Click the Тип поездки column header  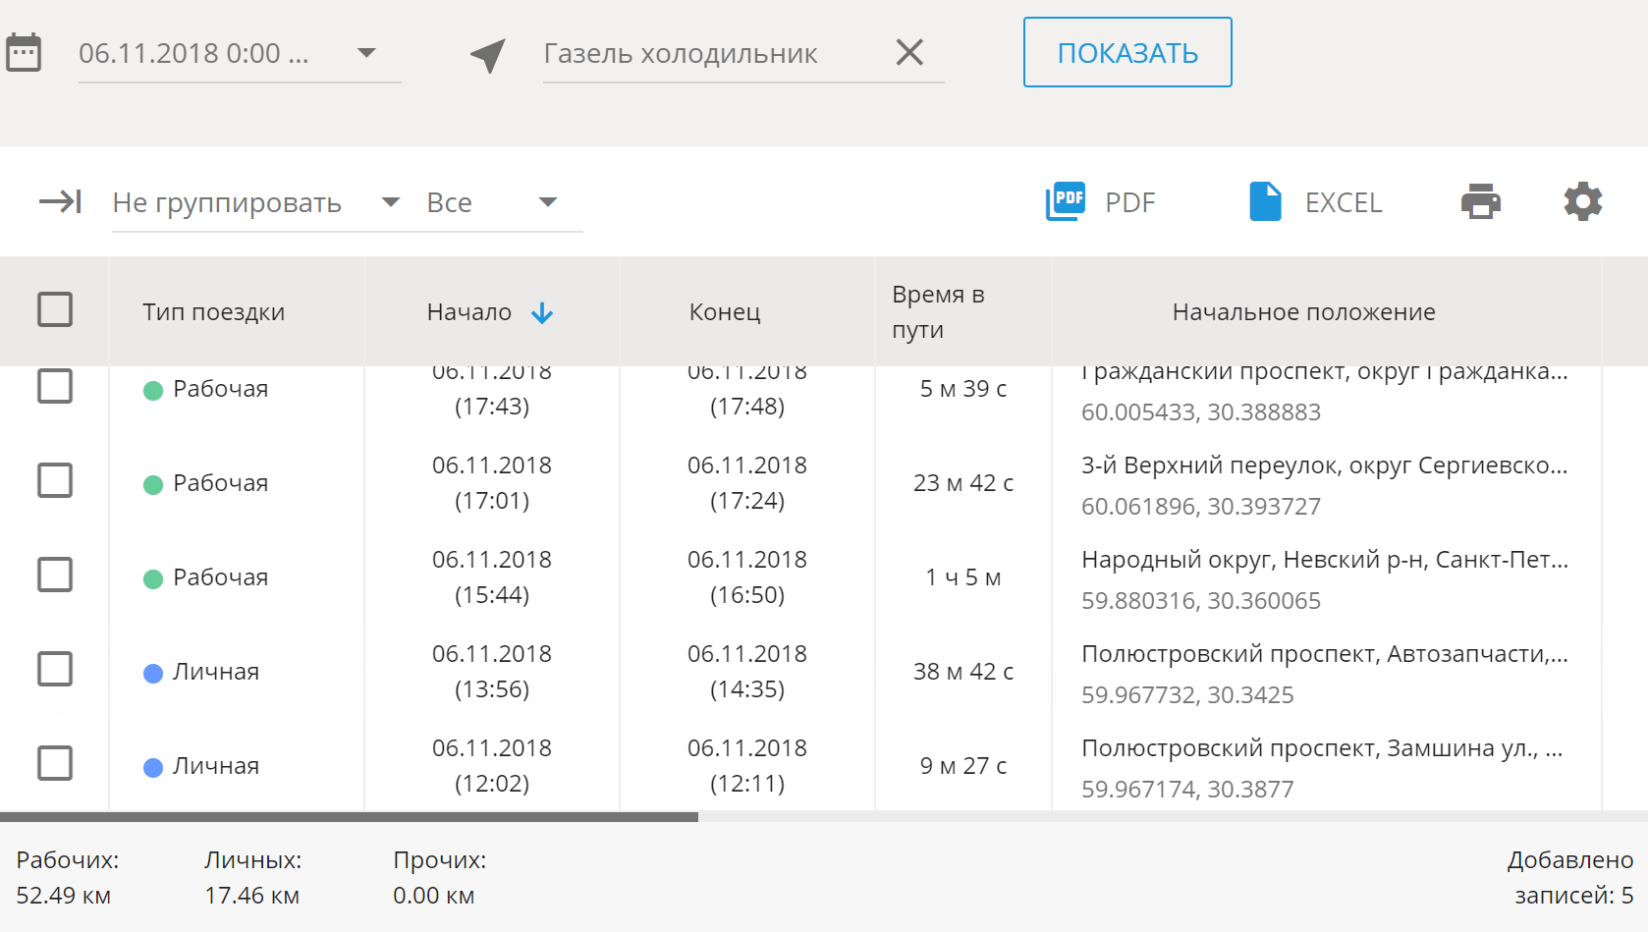[213, 312]
